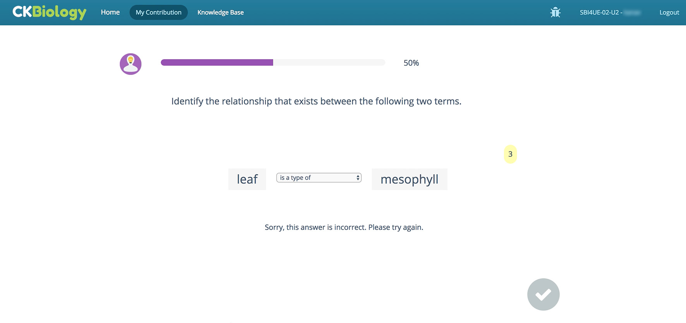Click the relationship dropdown's arrow indicator
Screen dimensions: 686x323
(x=358, y=178)
